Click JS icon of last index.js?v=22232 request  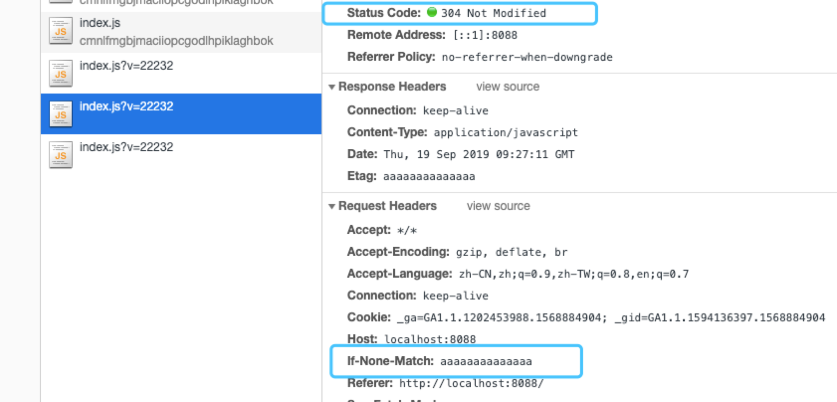pyautogui.click(x=61, y=155)
